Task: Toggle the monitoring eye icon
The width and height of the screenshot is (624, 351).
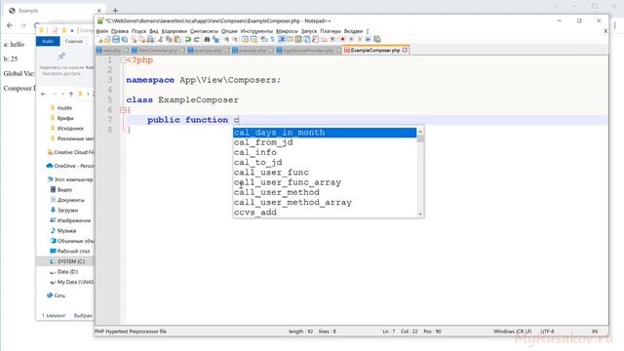Action: coord(332,39)
